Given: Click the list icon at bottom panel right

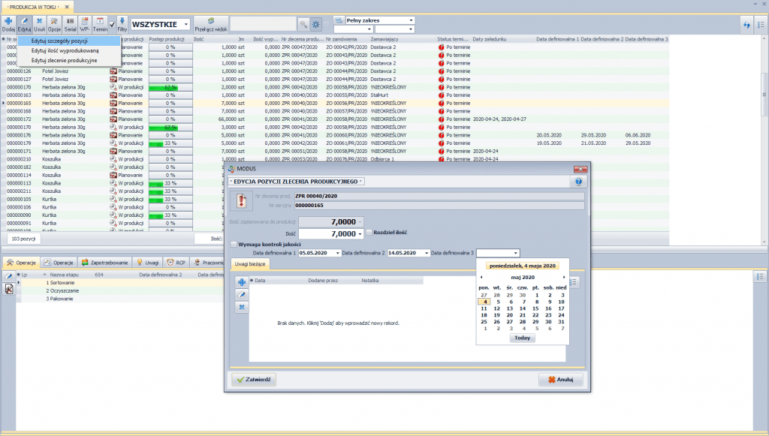Looking at the screenshot, I should (760, 277).
